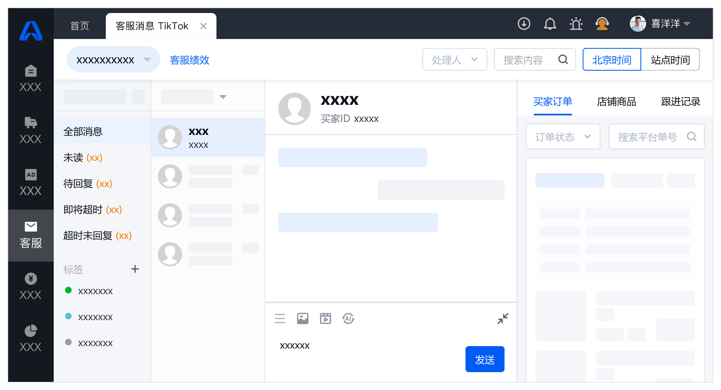
Task: Switch to 站点时间 time option
Action: [x=670, y=60]
